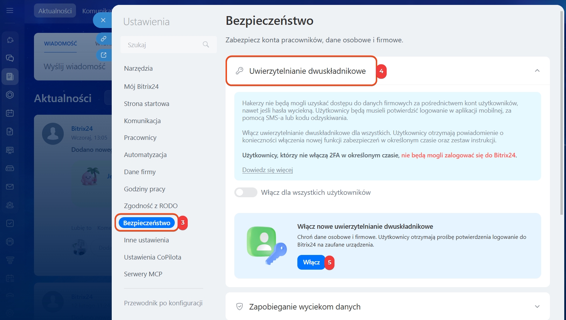
Task: Open the hamburger main menu
Action: pyautogui.click(x=10, y=10)
